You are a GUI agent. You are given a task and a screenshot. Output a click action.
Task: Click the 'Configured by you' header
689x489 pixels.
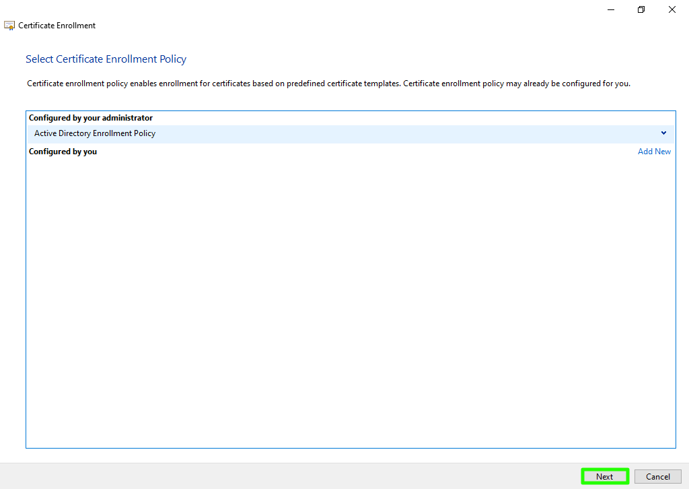(x=63, y=152)
